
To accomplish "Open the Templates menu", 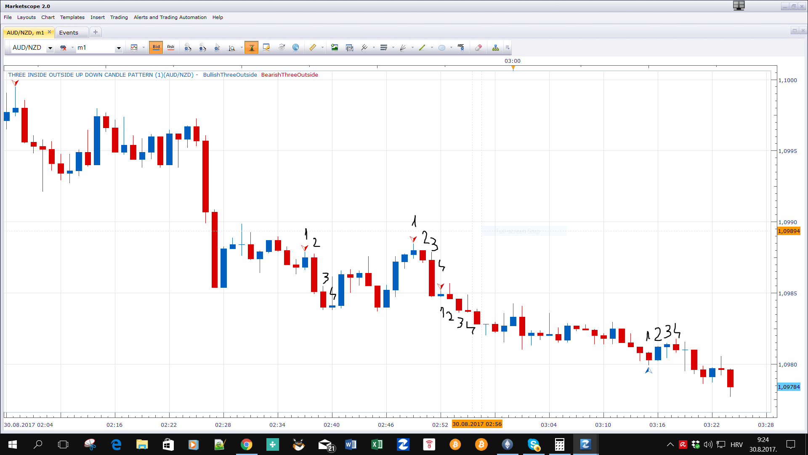I will click(72, 17).
